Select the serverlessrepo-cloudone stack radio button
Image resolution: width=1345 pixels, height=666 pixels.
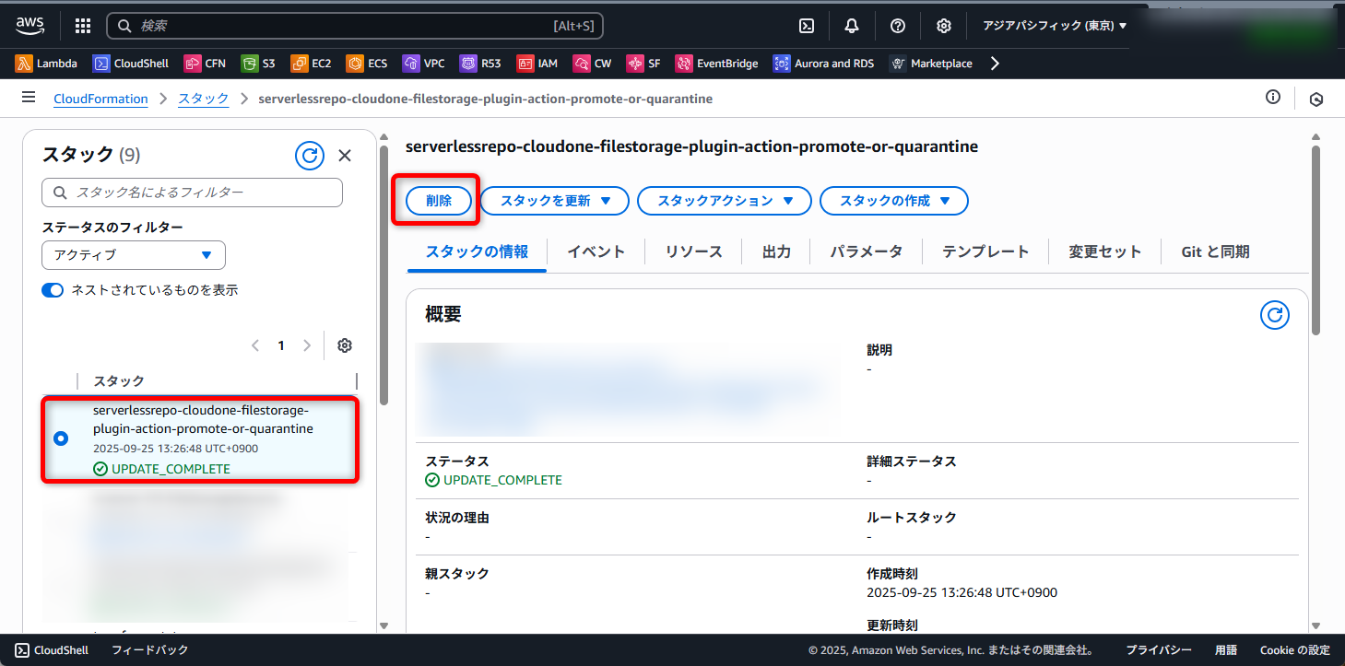tap(61, 438)
